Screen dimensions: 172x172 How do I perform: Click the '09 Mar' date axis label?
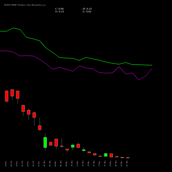66,163
